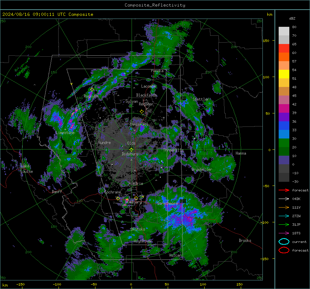Select the Okotoks town label
Screen dimensions: 310x289
138,229
